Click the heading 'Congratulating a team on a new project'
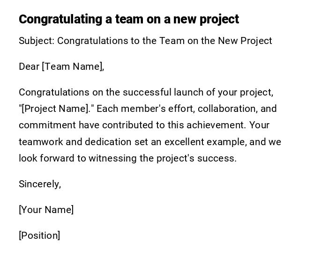The width and height of the screenshot is (328, 265). point(129,19)
